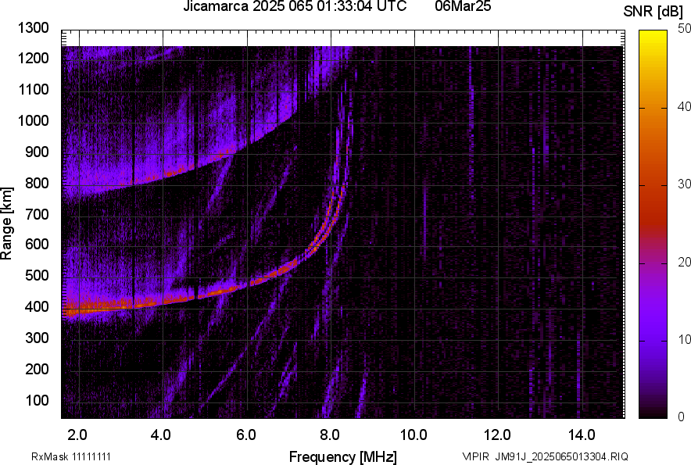
Task: Click range tick label '800'
Action: (x=37, y=183)
